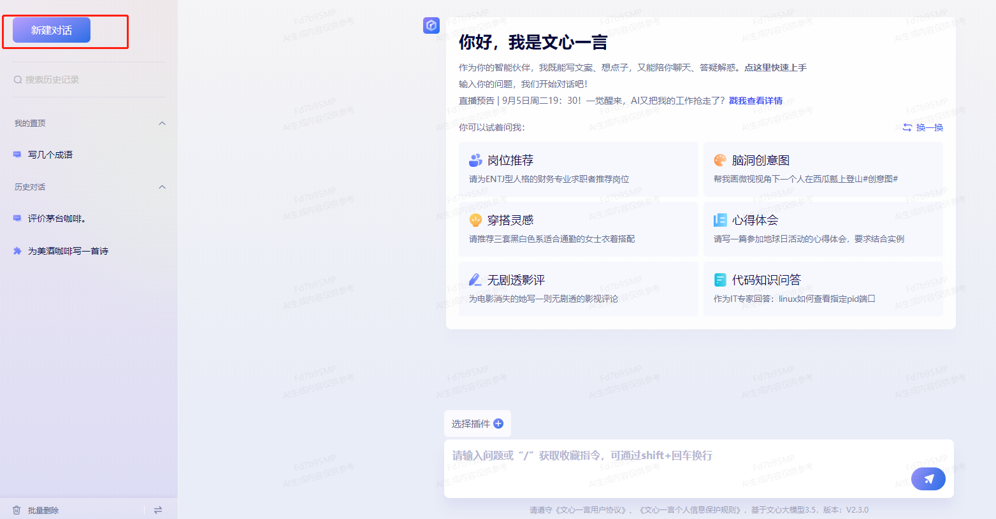
Task: Focus the 请输入问题 message input box
Action: coord(699,468)
